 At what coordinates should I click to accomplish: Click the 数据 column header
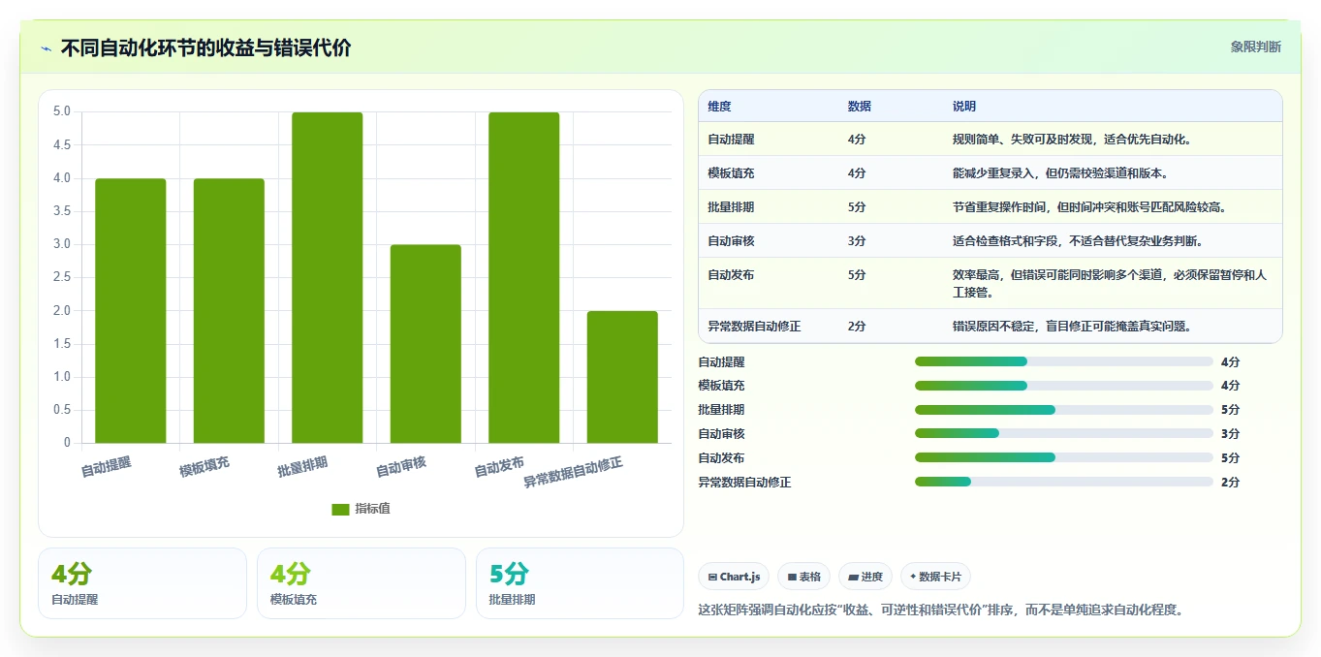coord(860,107)
